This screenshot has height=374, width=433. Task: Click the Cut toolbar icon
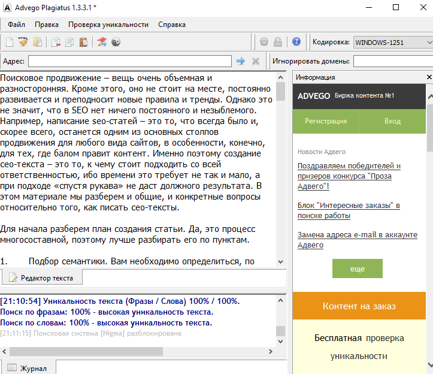point(56,42)
